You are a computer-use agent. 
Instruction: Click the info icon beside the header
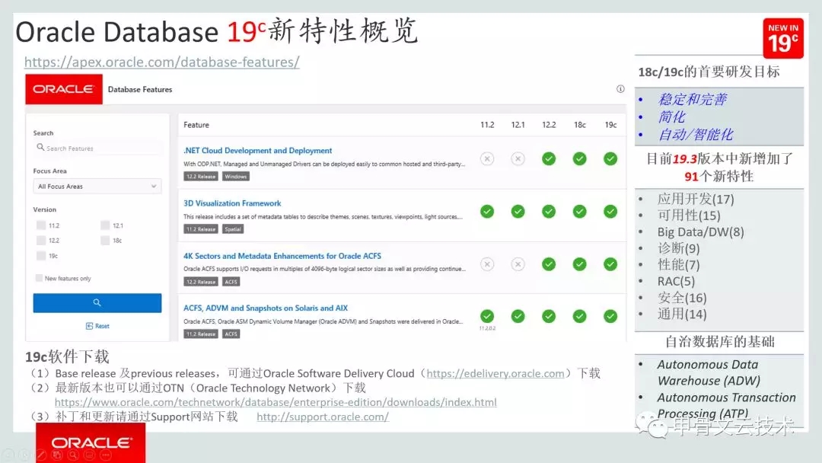click(x=620, y=89)
